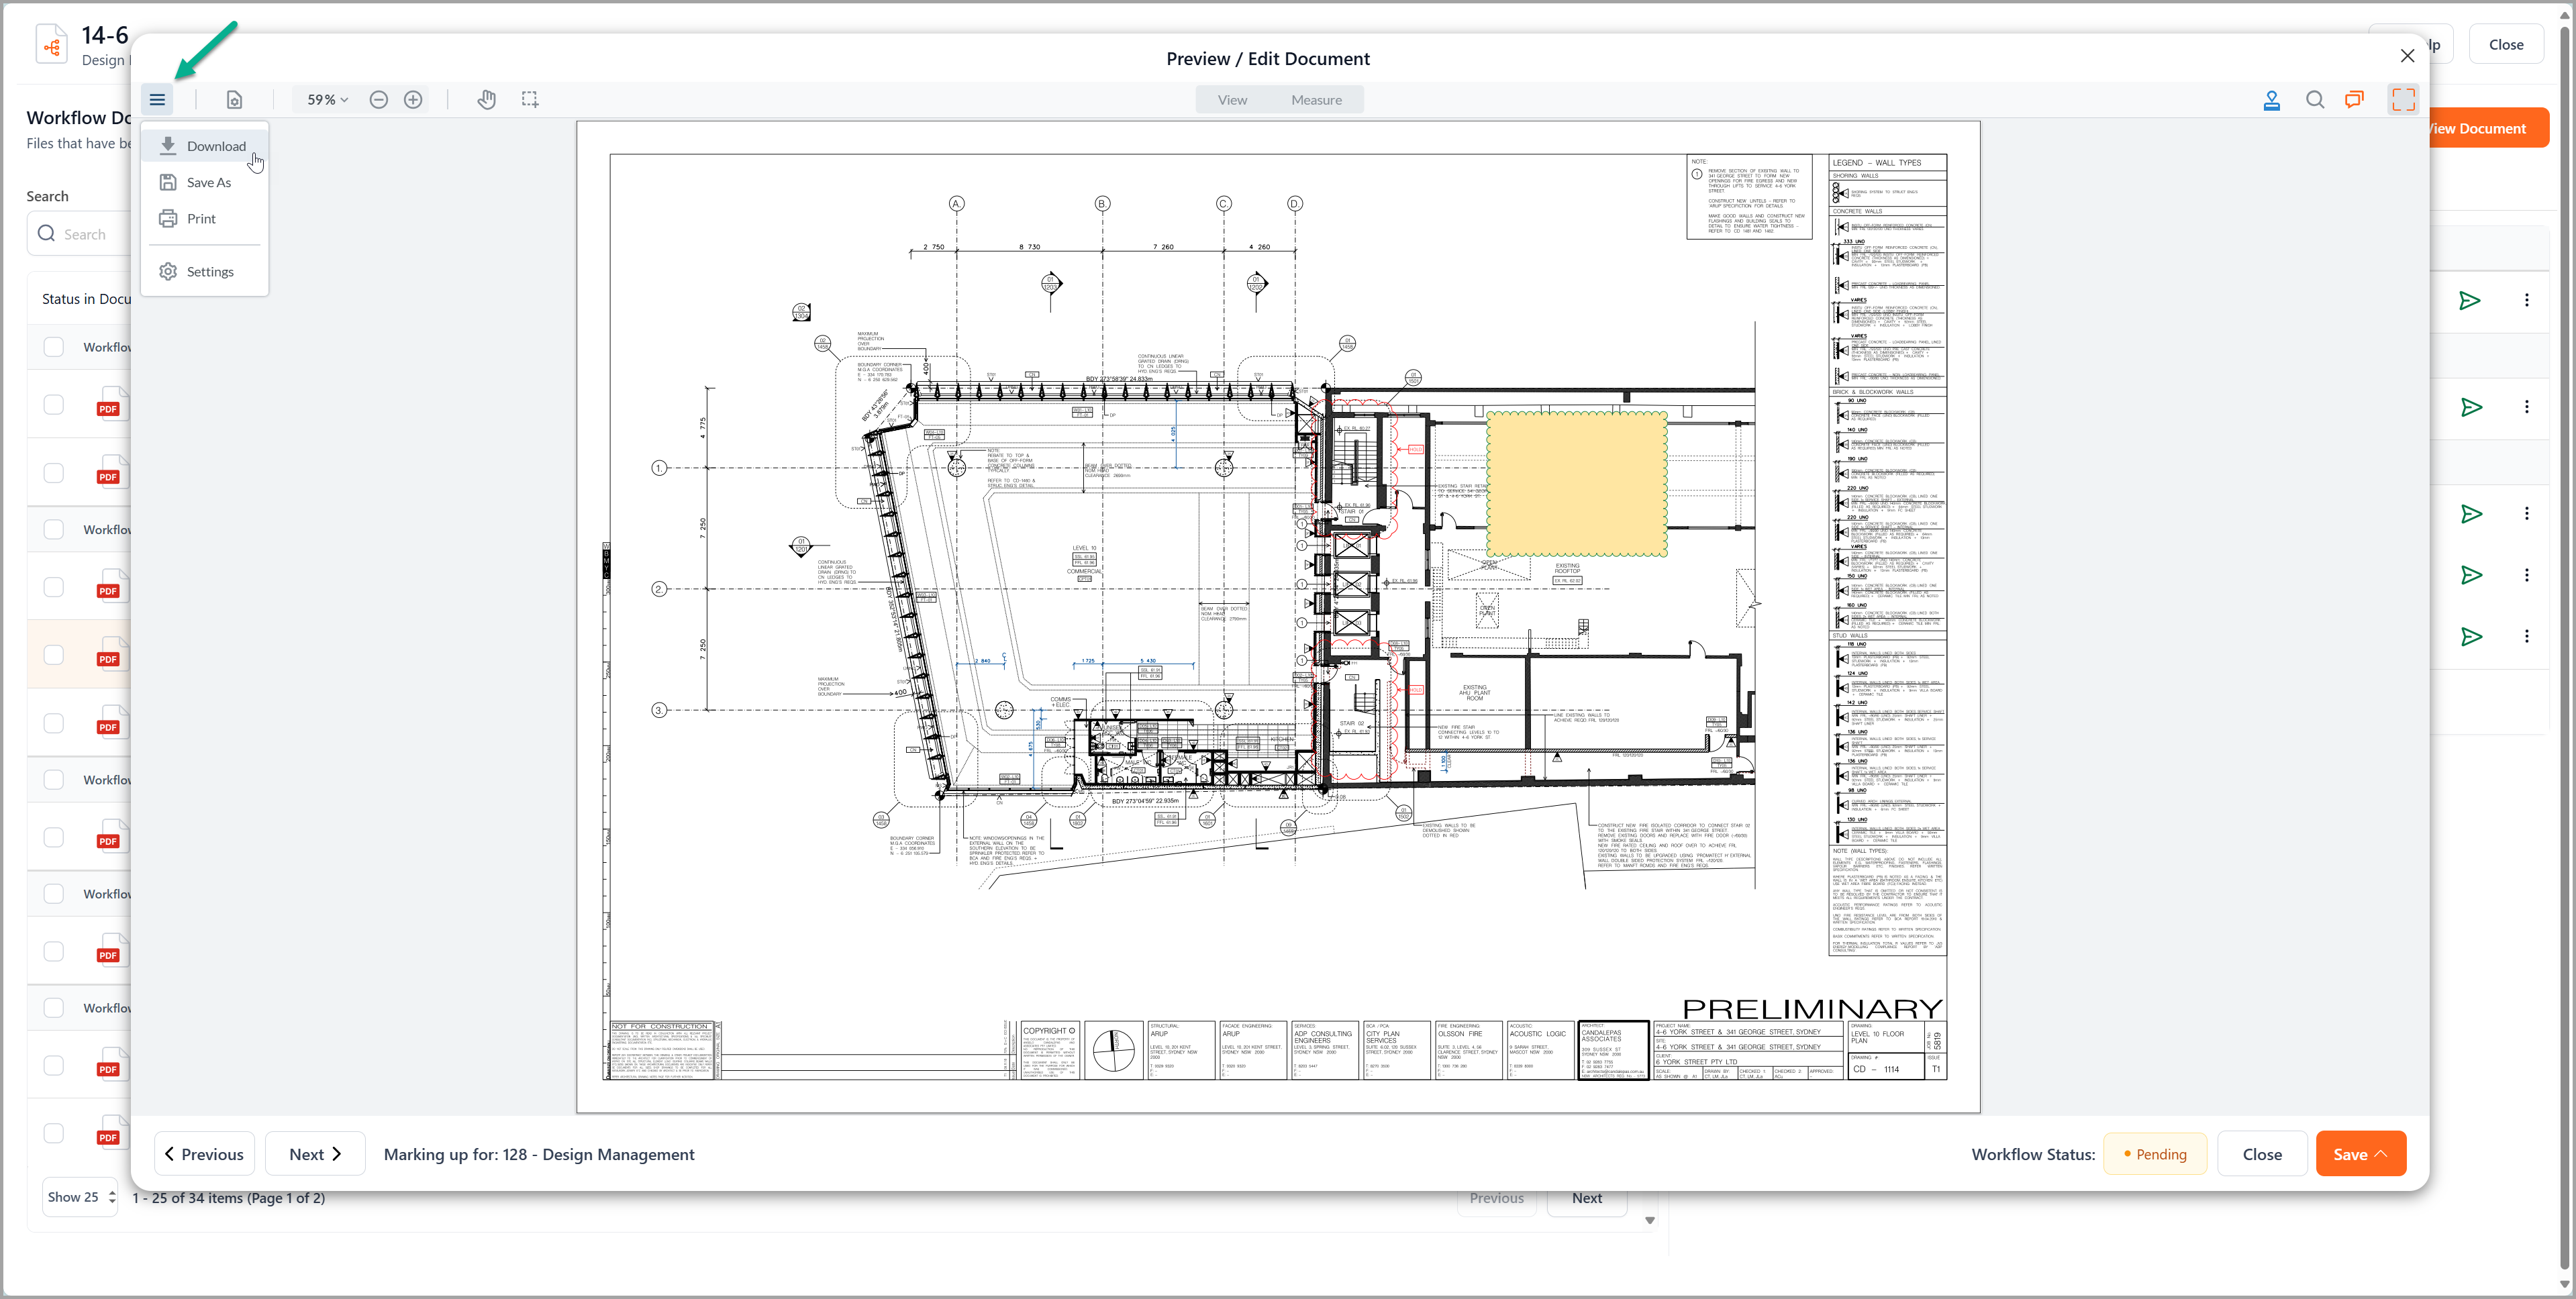Tick the third Workflow group checkbox
2576x1299 pixels.
click(x=54, y=780)
